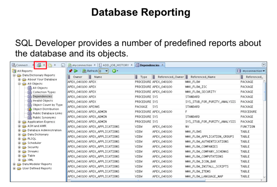Select the Dependencies report in tree

42,96
